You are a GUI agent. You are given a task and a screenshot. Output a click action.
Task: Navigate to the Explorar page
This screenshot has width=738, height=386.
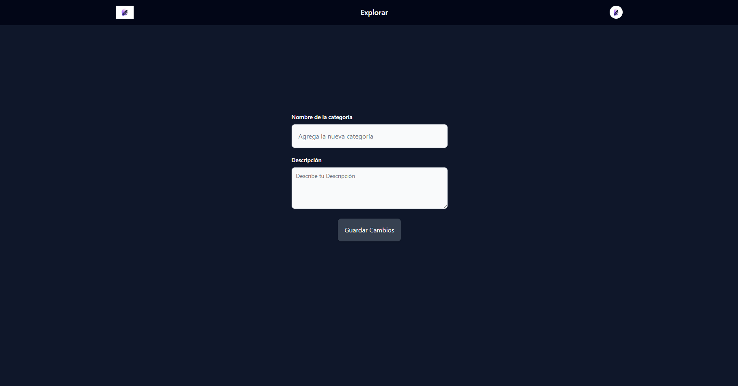[374, 13]
